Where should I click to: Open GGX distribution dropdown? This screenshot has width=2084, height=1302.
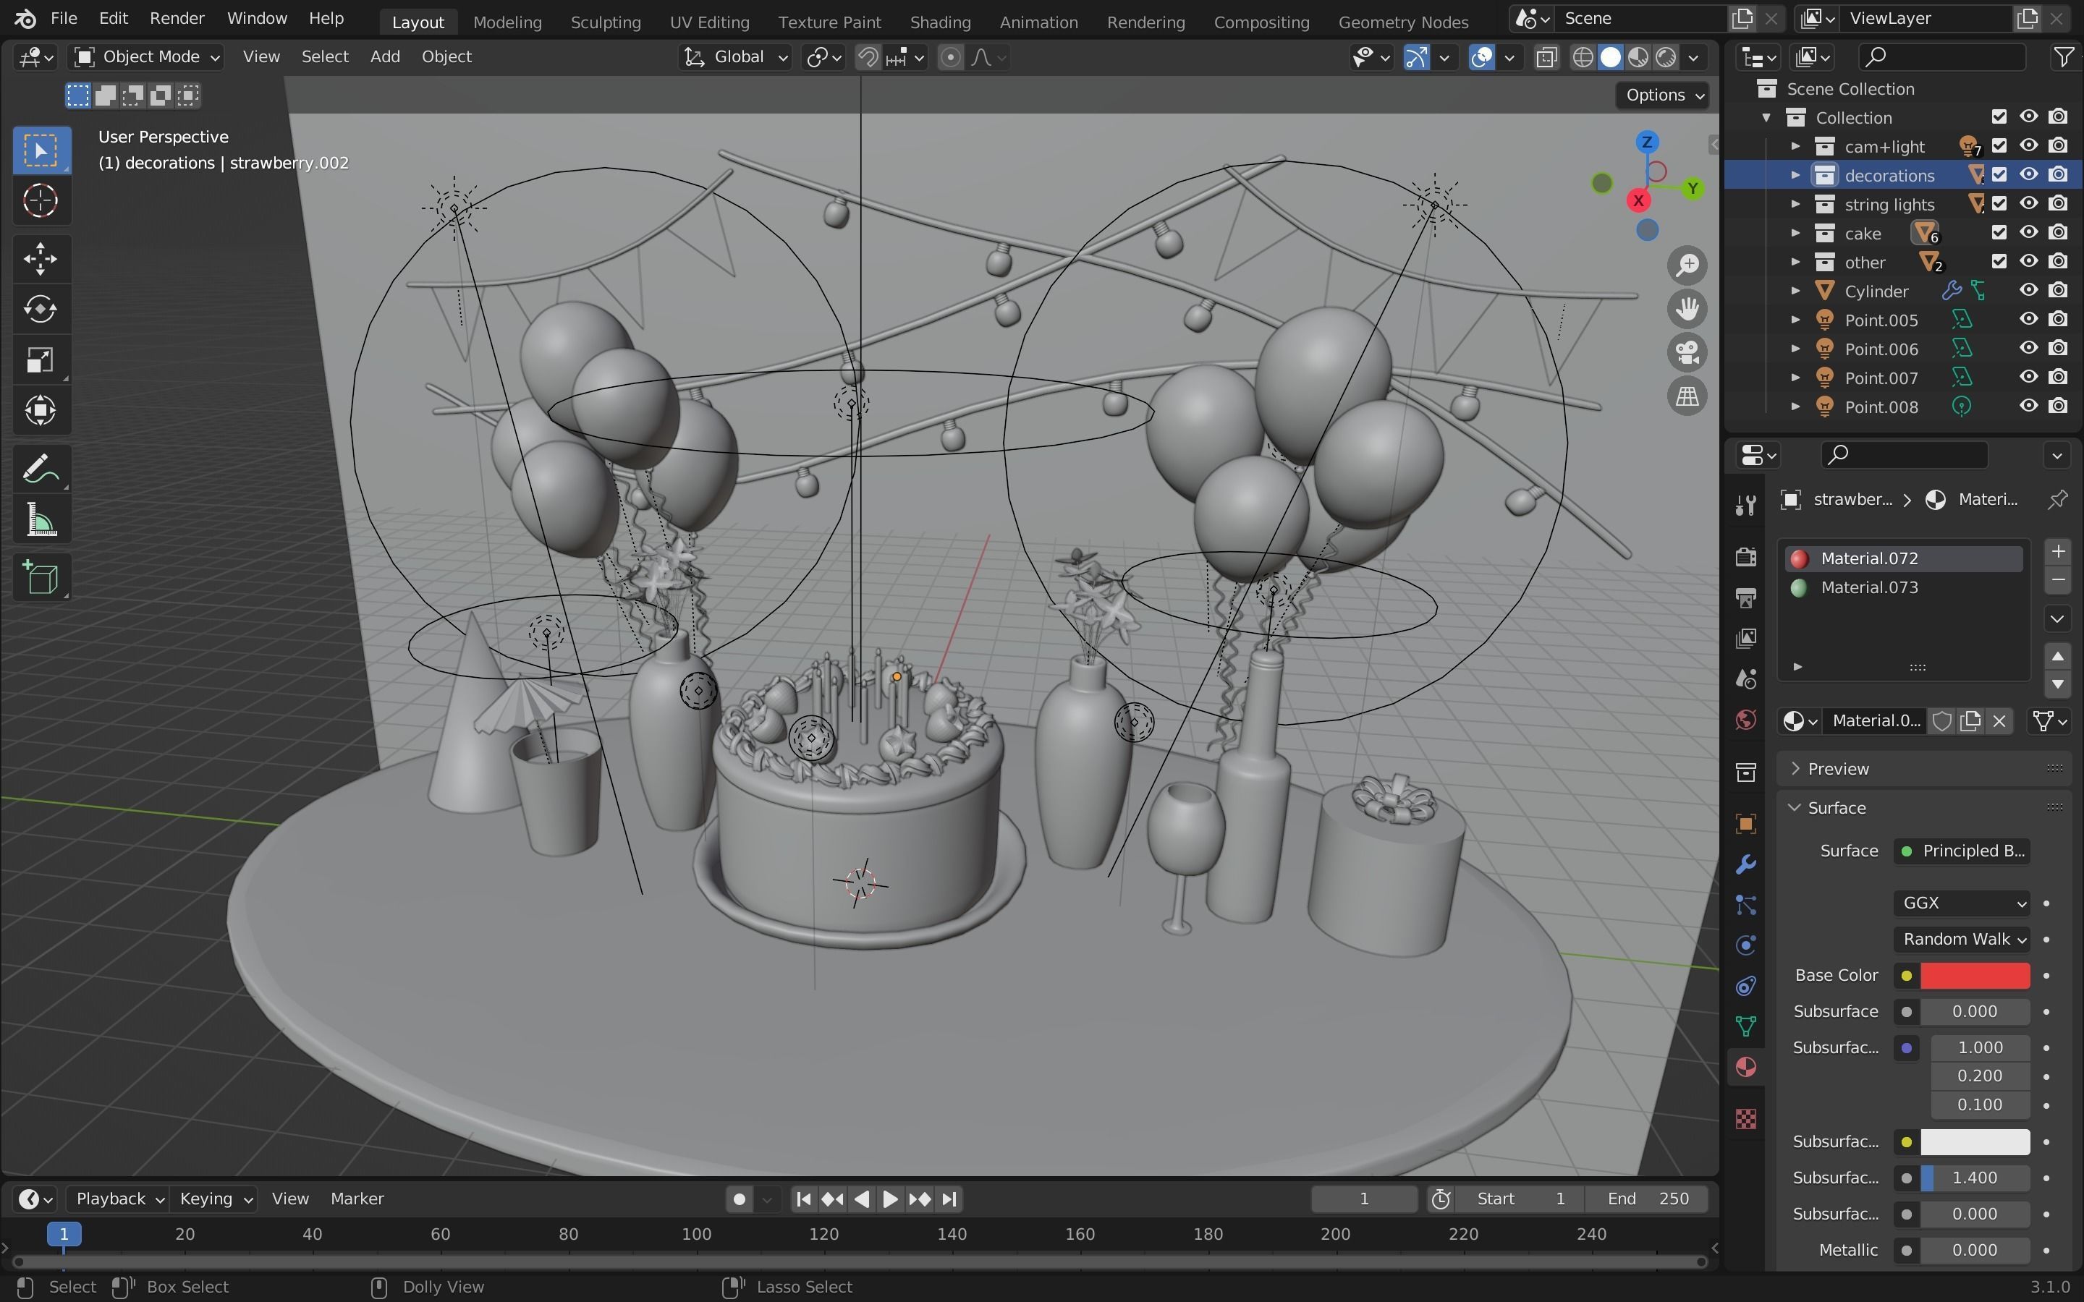point(1962,903)
